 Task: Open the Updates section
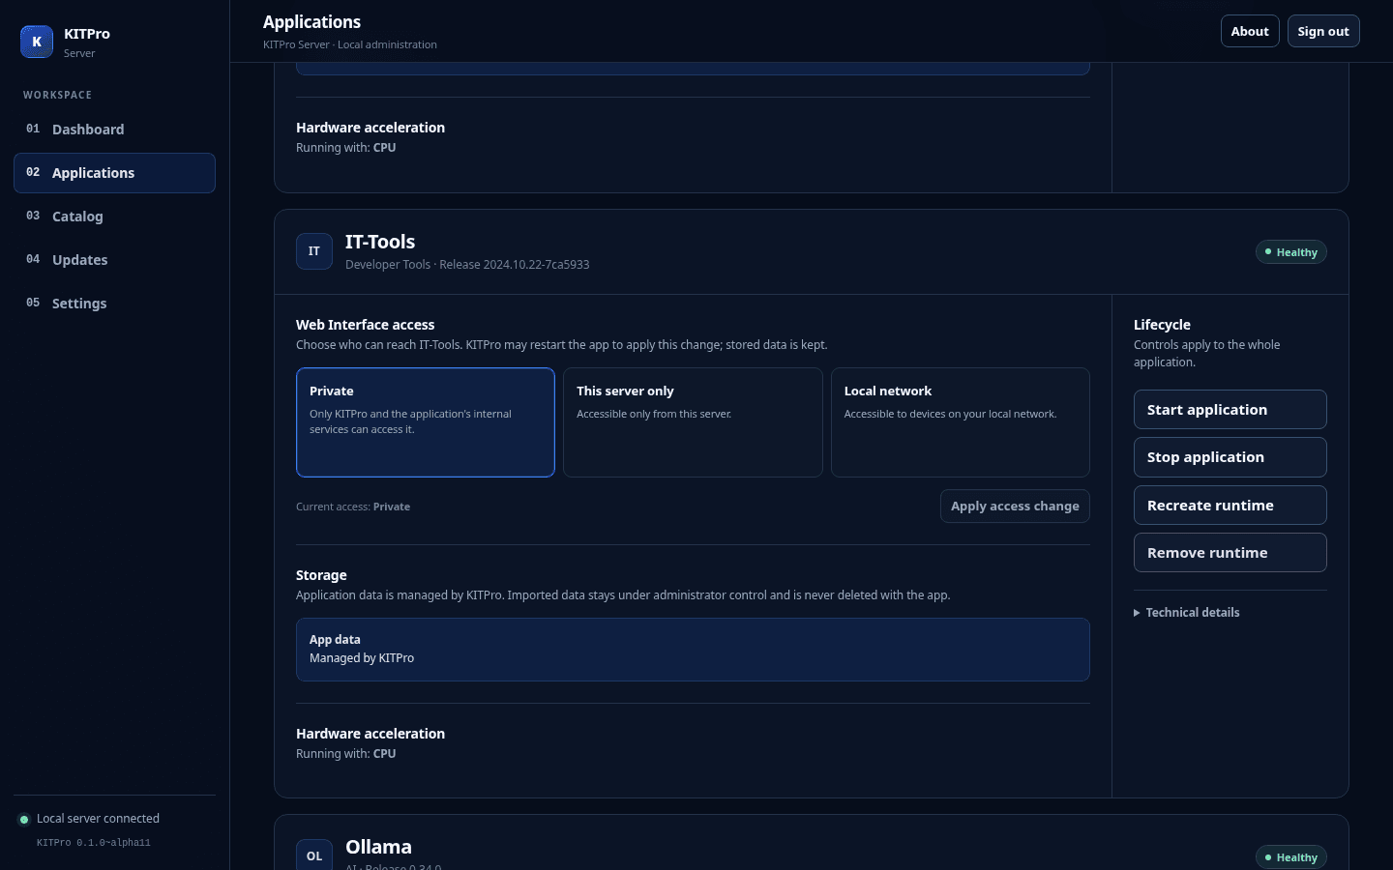[114, 260]
